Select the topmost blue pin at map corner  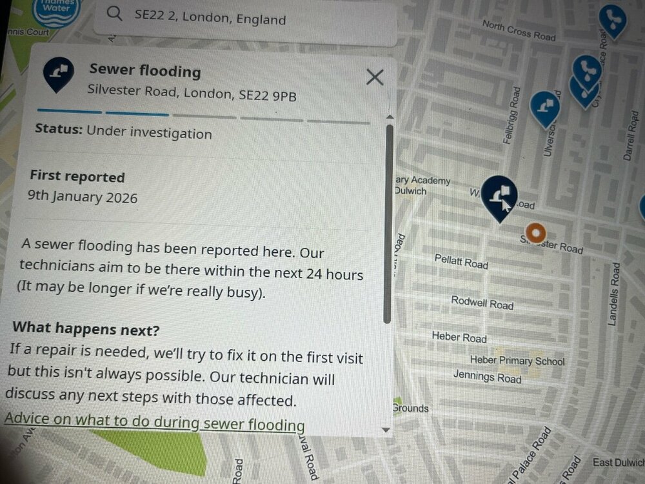[x=613, y=21]
